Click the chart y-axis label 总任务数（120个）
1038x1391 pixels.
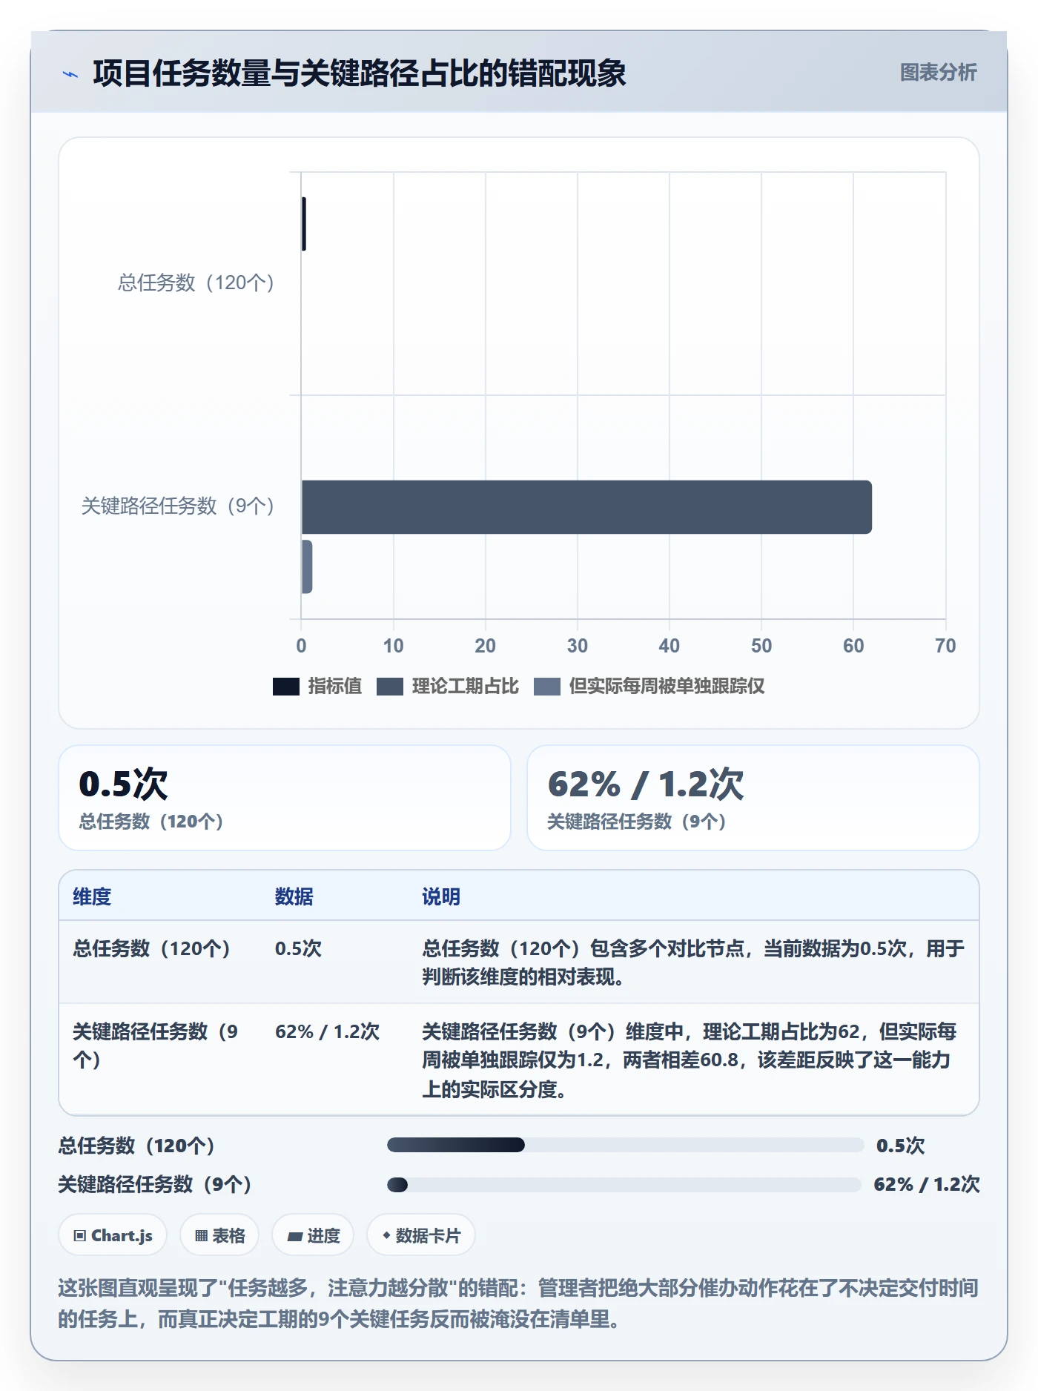pos(196,283)
